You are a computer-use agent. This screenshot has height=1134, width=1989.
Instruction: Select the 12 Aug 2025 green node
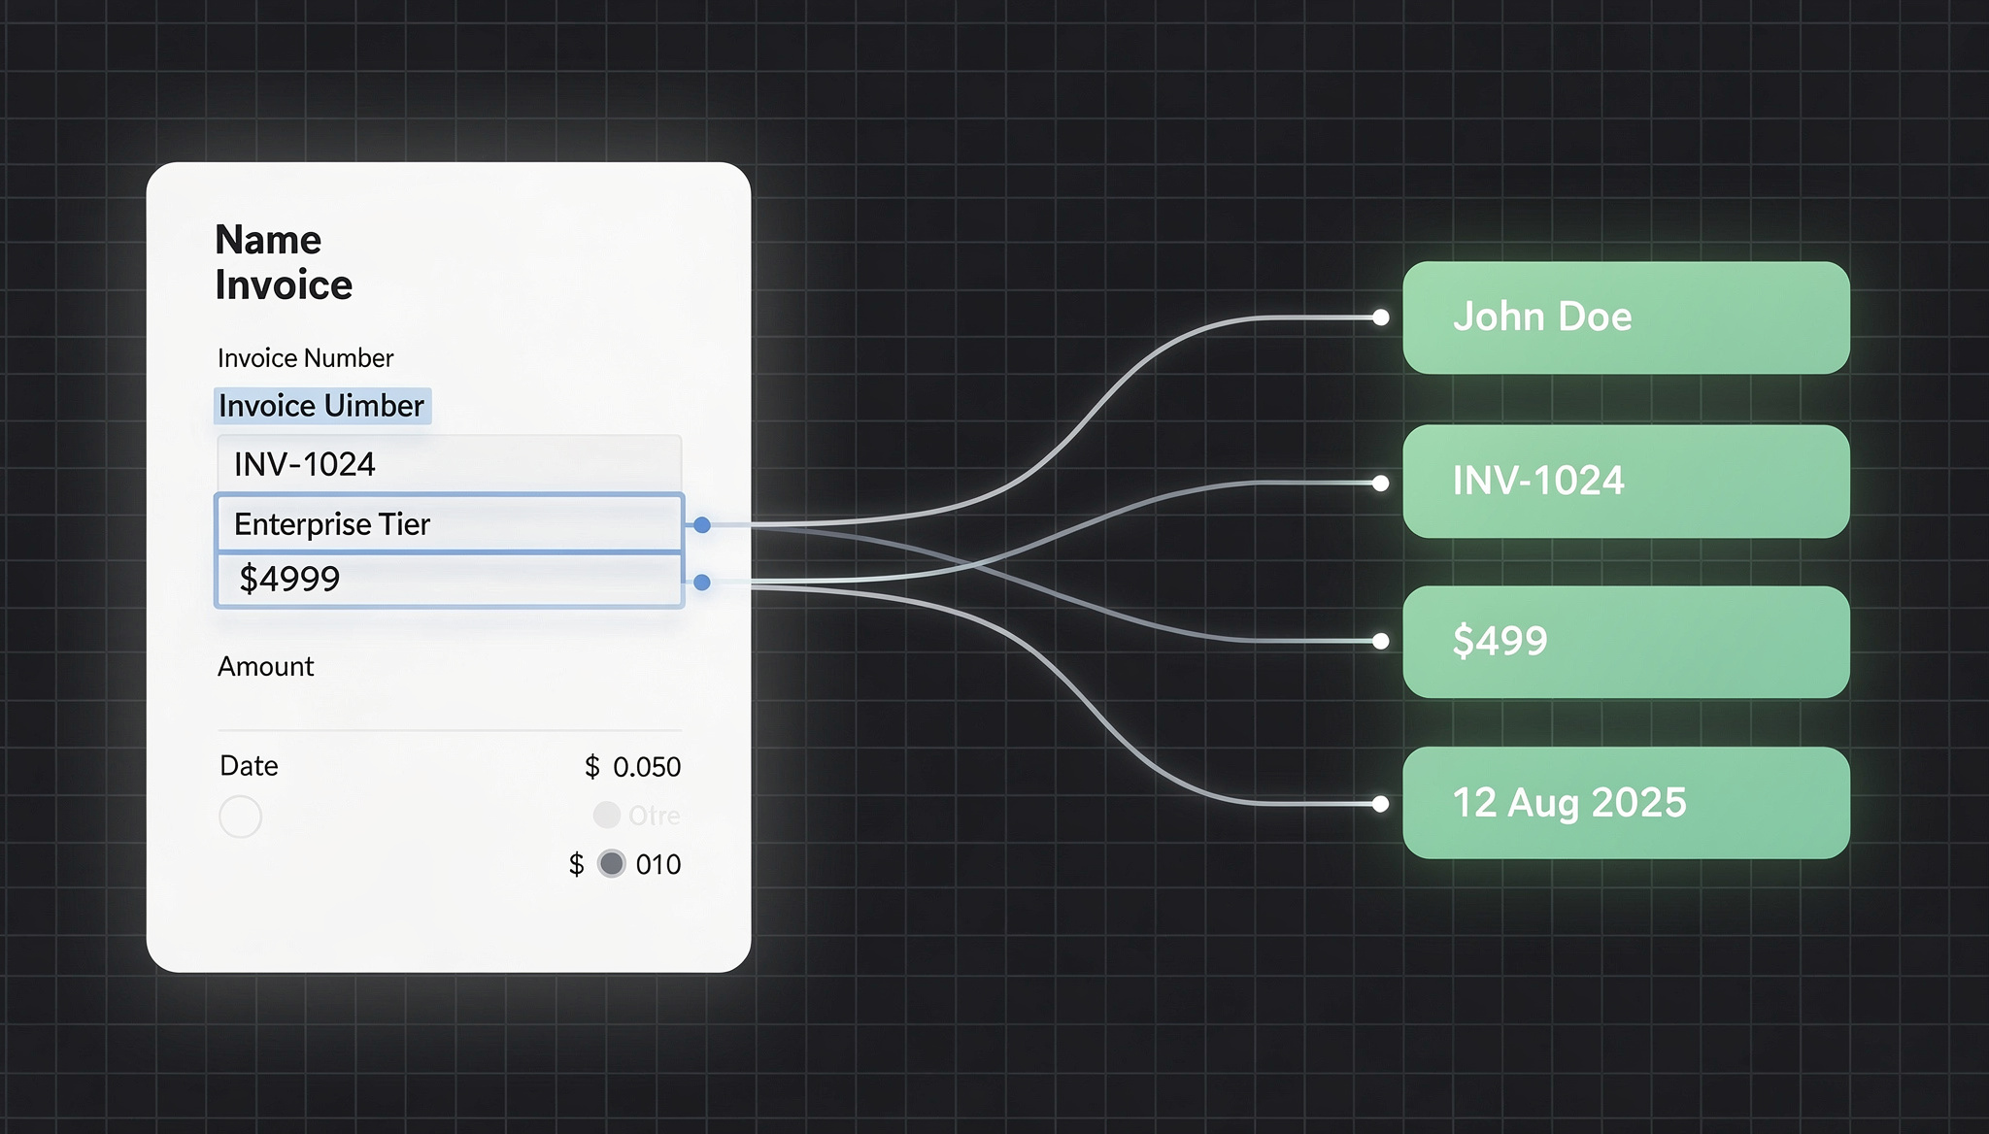pyautogui.click(x=1625, y=803)
